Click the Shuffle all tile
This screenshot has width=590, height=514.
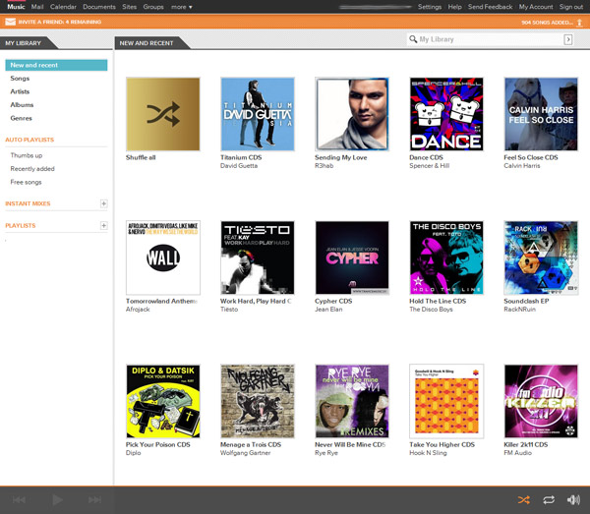coord(163,114)
